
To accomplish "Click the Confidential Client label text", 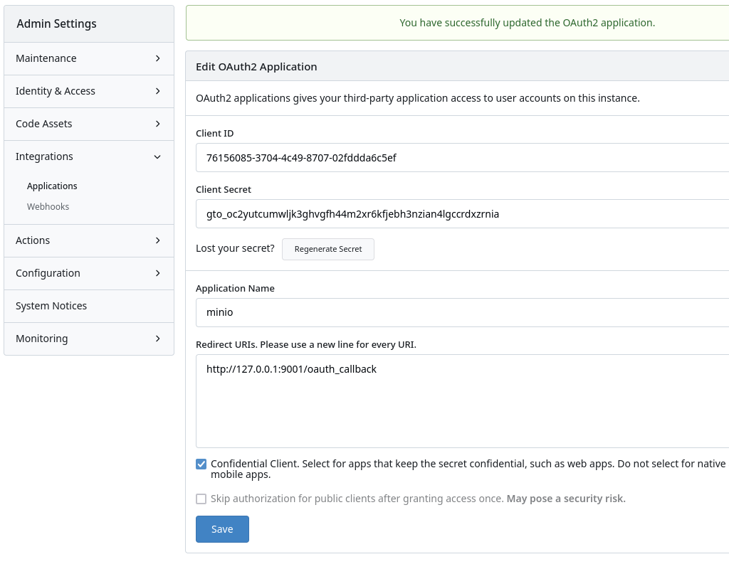I will [x=427, y=464].
